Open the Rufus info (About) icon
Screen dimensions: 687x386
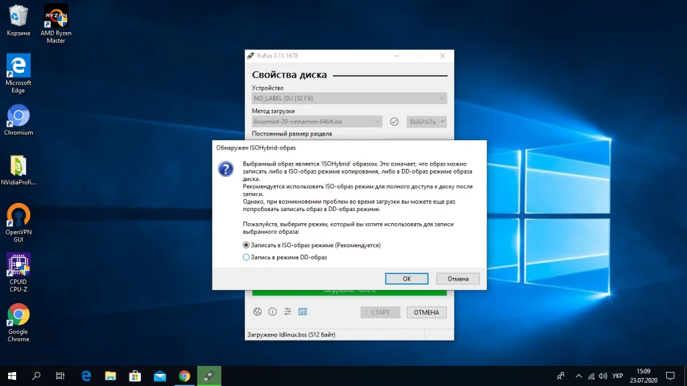272,312
